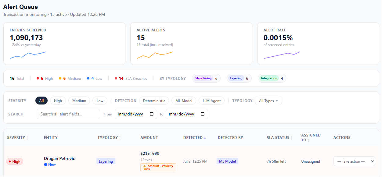Image resolution: width=382 pixels, height=177 pixels.
Task: Open Take action dropdown for Dragan Petrović
Action: pos(354,161)
